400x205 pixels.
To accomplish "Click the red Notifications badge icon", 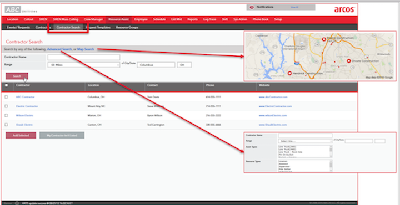I will pos(252,7).
